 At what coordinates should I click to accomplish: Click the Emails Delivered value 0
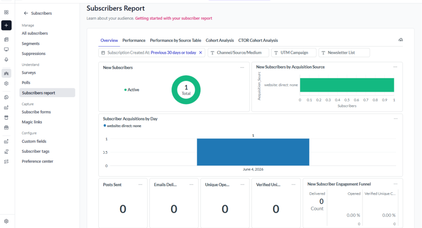pos(174,209)
